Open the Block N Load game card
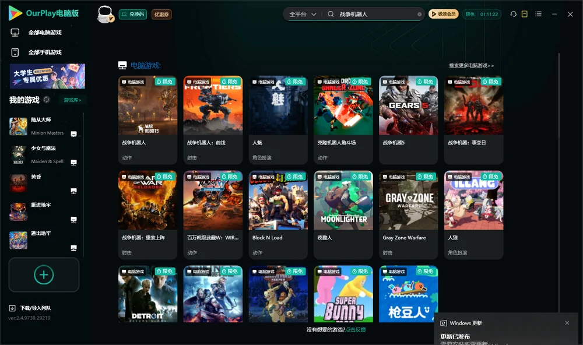Screen dimensions: 583x345 click(278, 214)
